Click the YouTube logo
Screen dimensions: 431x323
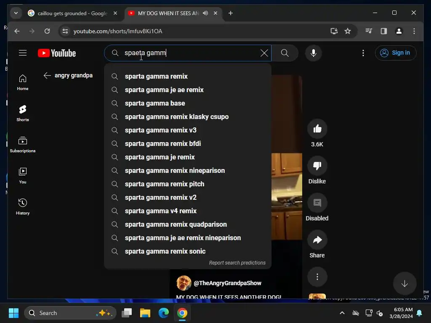(x=57, y=53)
